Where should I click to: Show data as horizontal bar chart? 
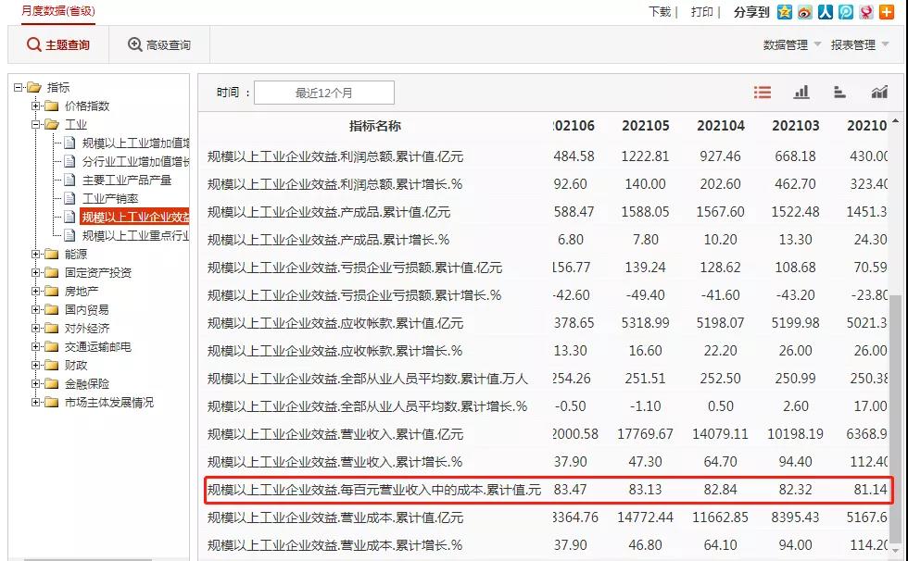[839, 92]
